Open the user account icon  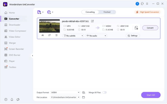137,4
